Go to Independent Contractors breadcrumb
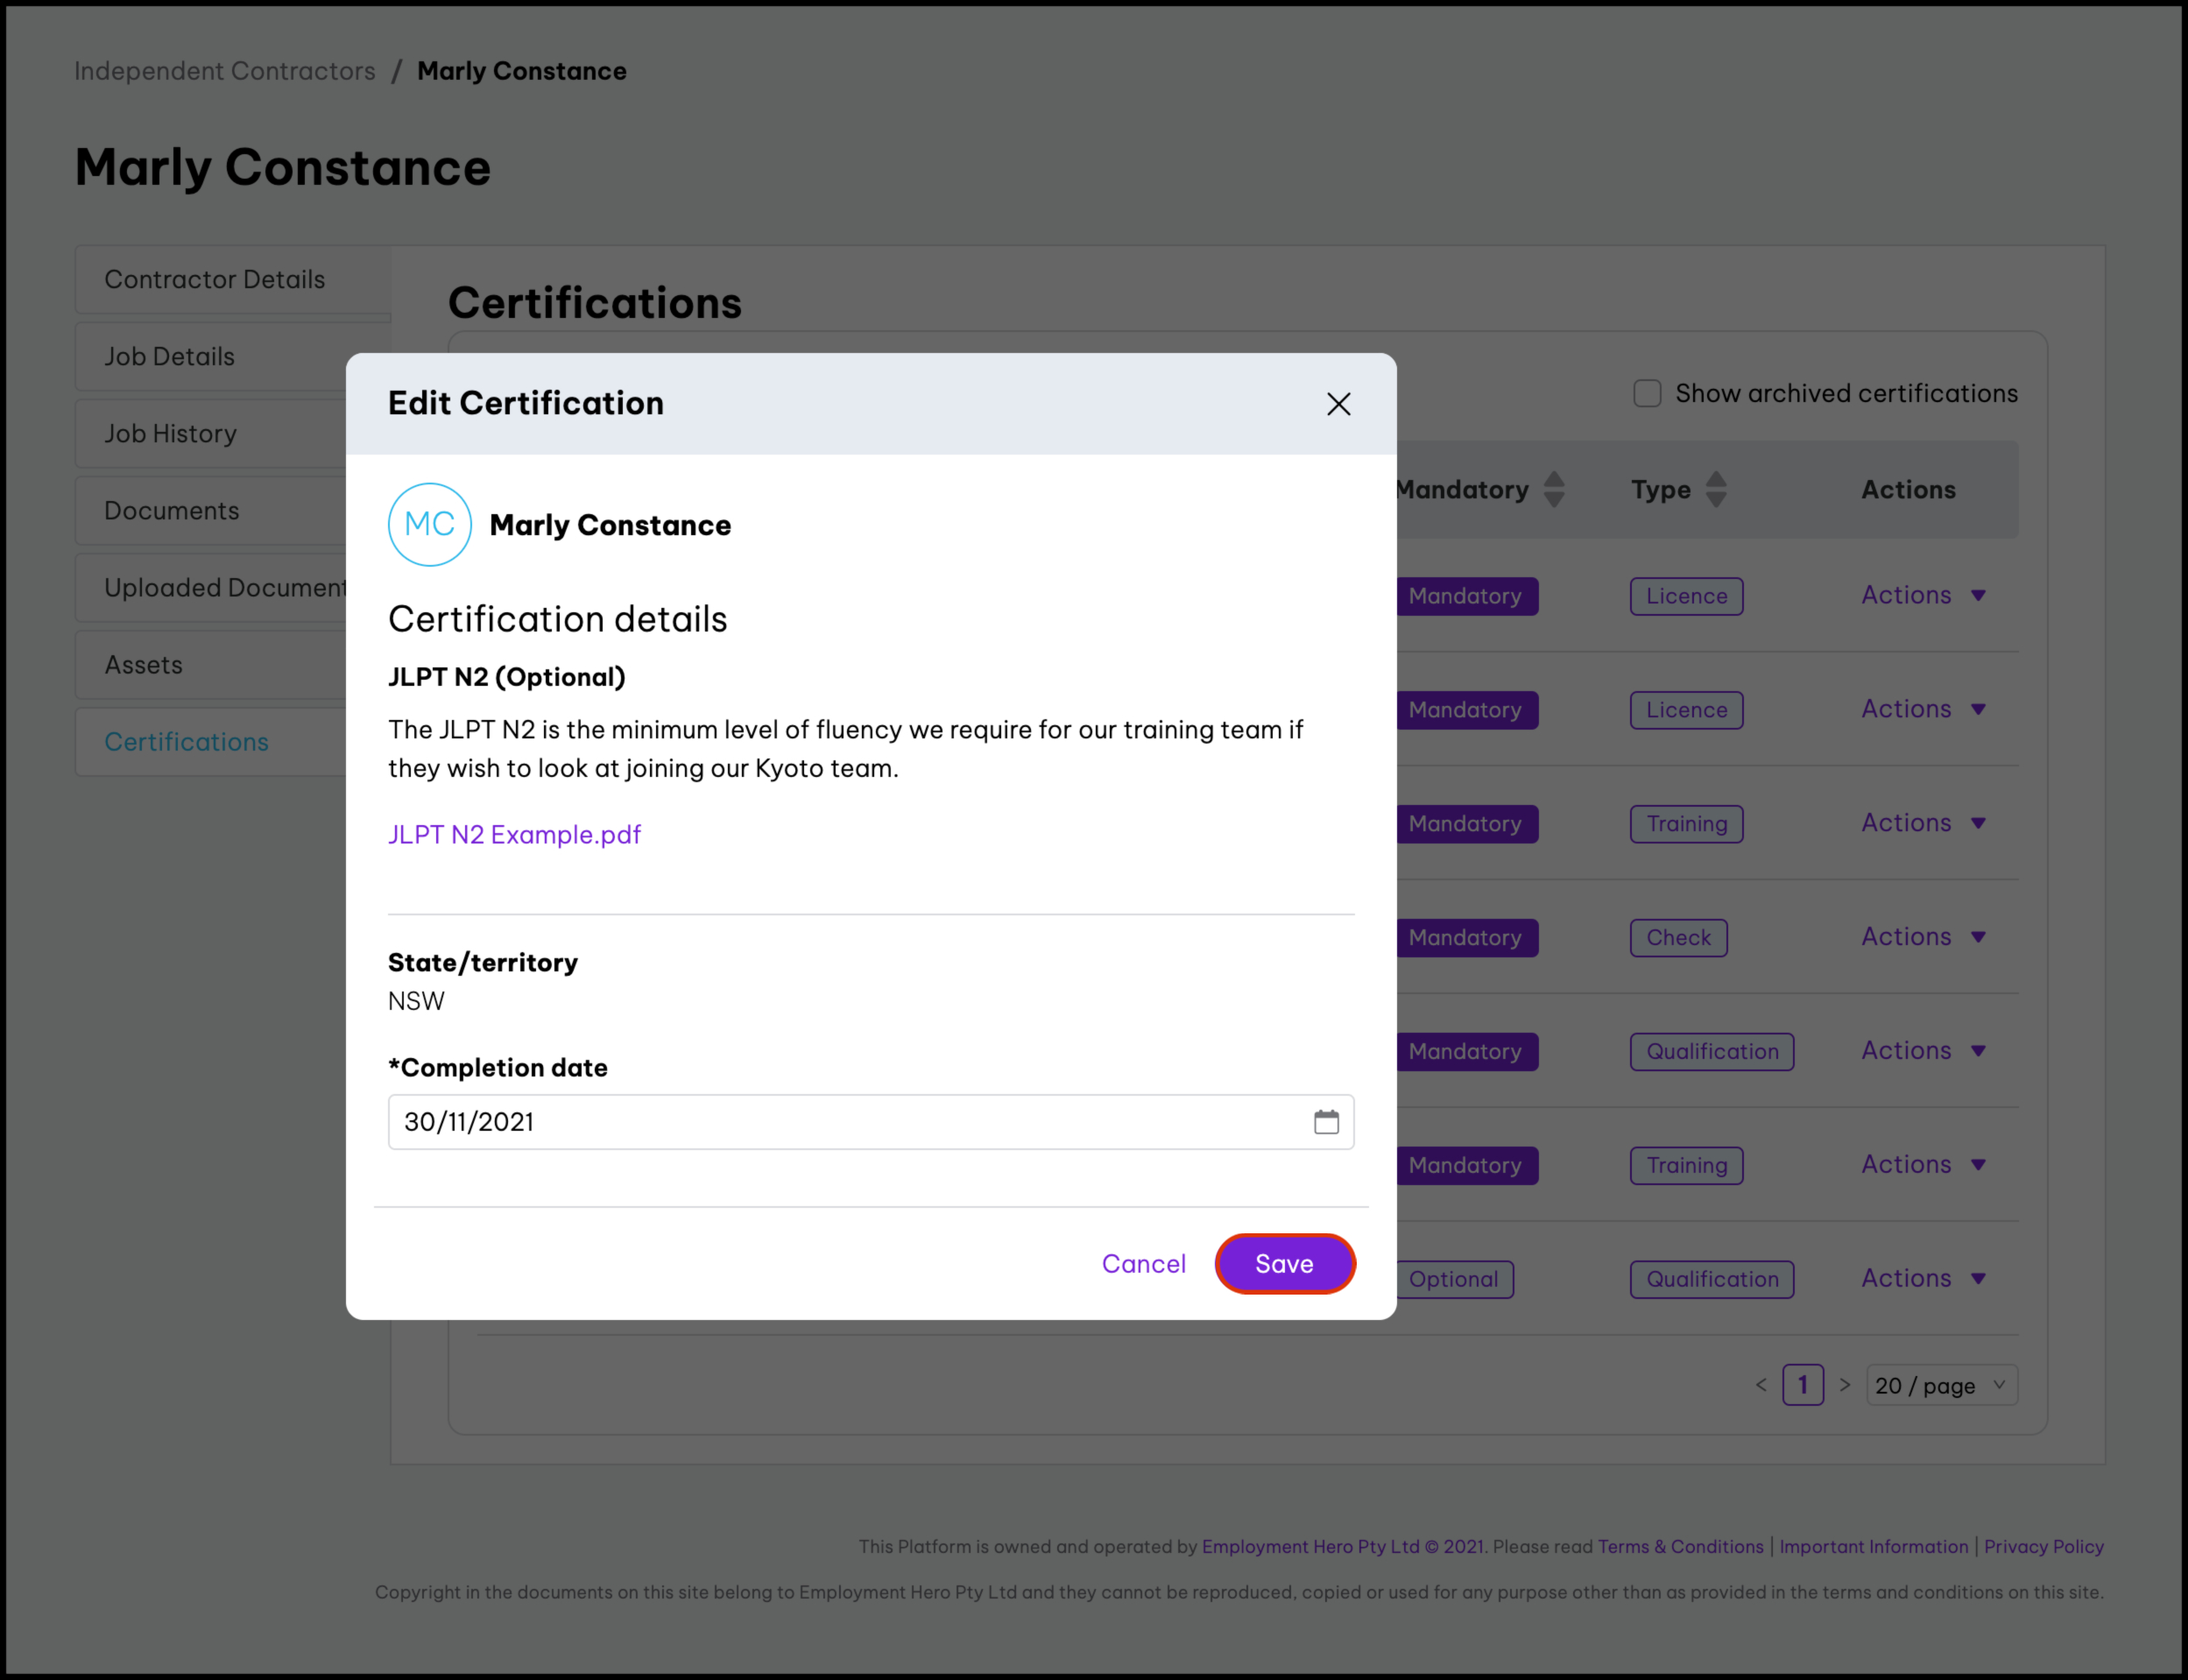The height and width of the screenshot is (1680, 2188). 225,71
